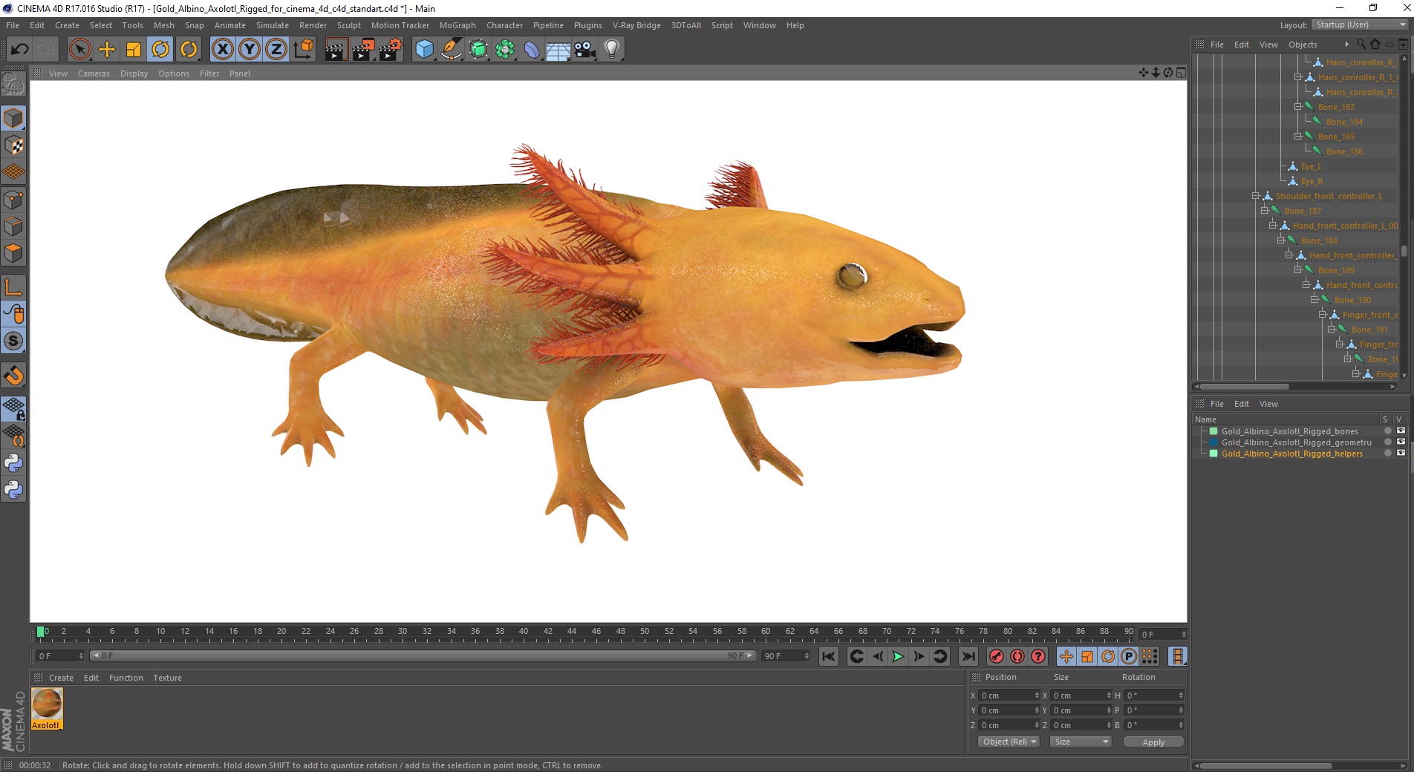
Task: Collapse Shoulder_front_controller_L tree node
Action: pos(1255,196)
